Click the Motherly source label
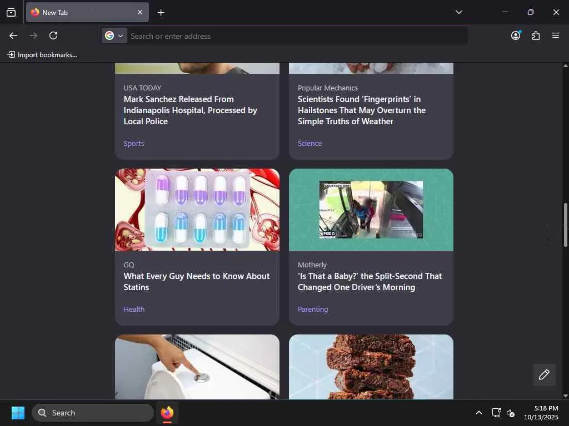This screenshot has height=426, width=569. coord(312,265)
